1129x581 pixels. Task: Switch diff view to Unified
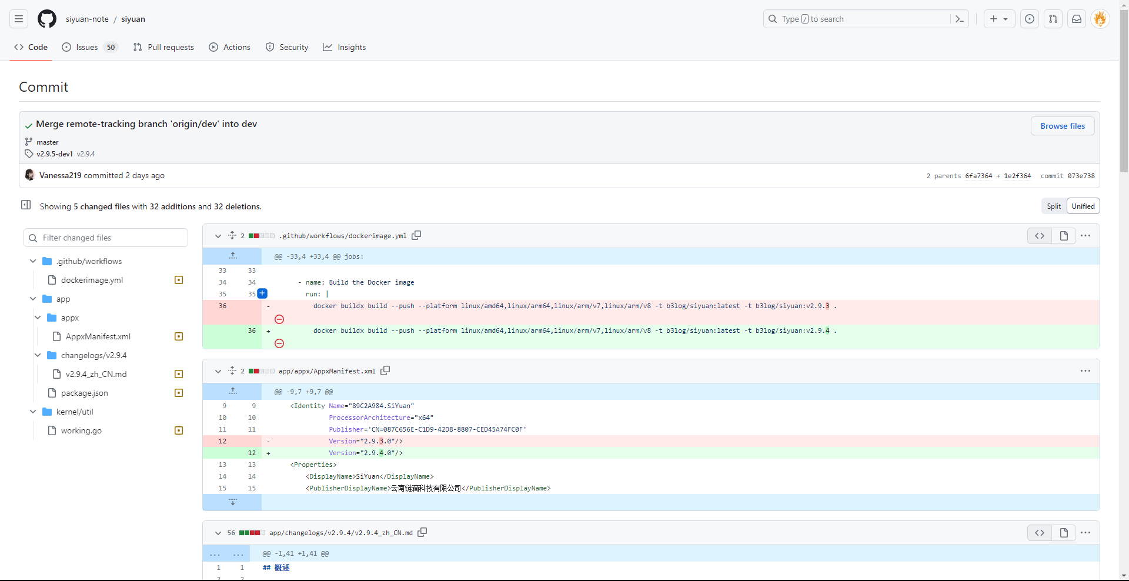1083,206
